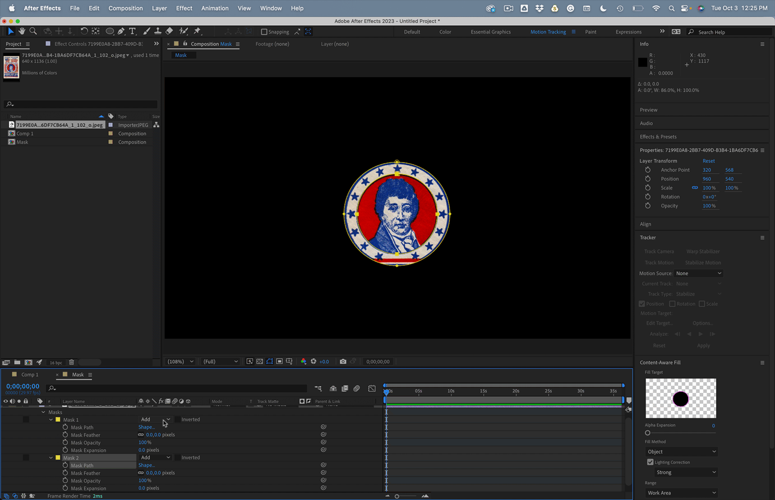Toggle the Scale checkbox in Tracker

coord(702,304)
